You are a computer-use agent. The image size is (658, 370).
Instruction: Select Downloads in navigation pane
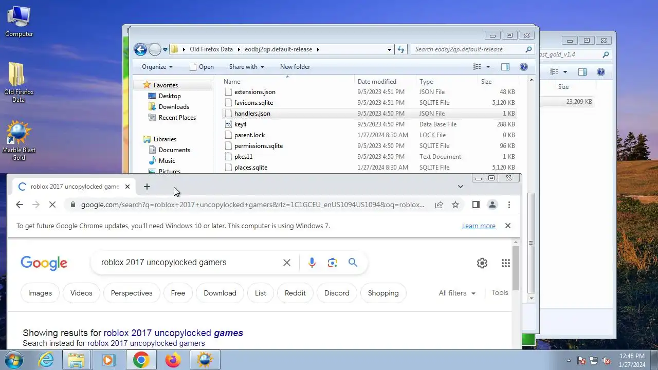[174, 107]
